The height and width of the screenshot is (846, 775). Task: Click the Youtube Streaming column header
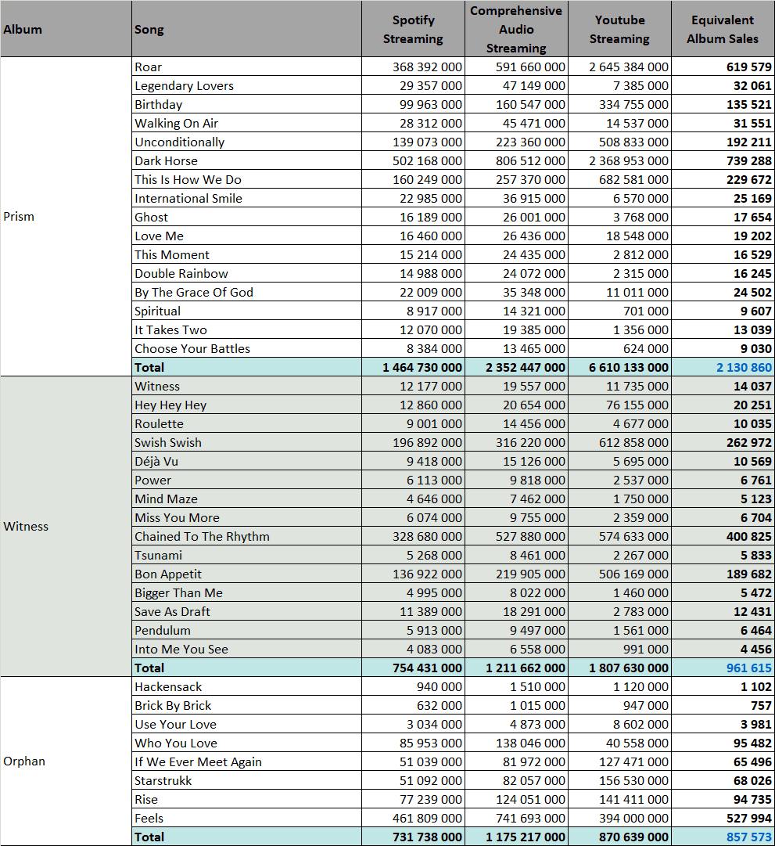tap(619, 29)
